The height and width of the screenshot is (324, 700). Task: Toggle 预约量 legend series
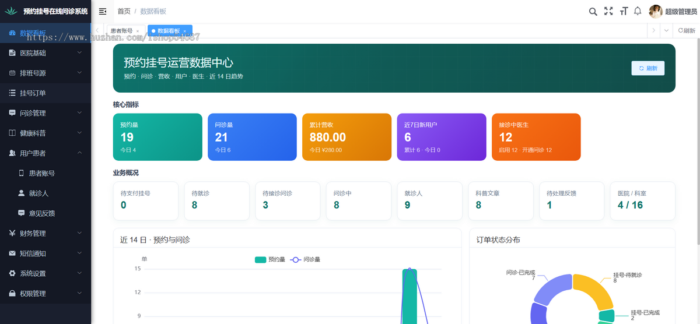click(x=269, y=259)
